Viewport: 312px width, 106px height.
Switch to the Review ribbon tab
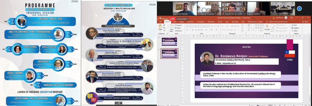pos(220,22)
